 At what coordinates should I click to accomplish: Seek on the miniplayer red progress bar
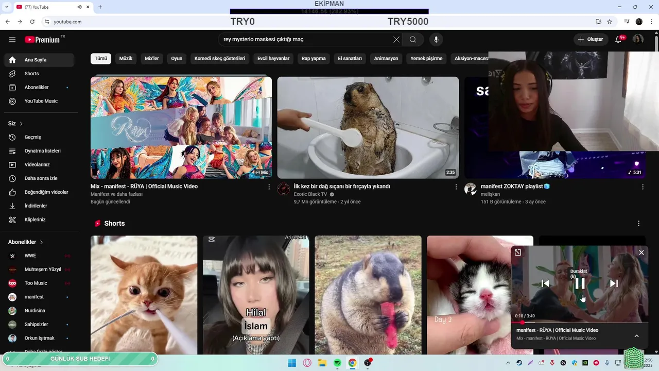click(x=580, y=323)
